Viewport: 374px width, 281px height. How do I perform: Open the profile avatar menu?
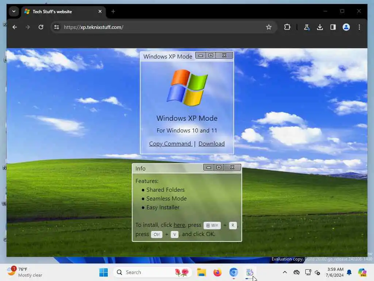point(346,27)
